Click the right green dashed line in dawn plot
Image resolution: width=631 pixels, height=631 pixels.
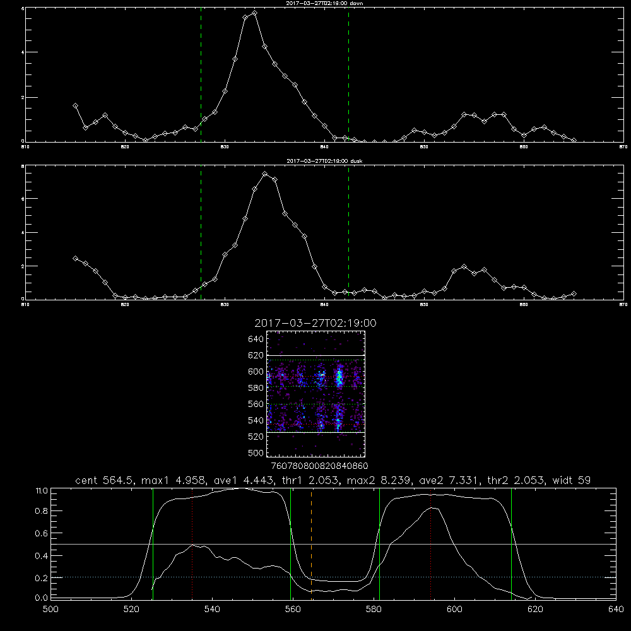[x=348, y=74]
